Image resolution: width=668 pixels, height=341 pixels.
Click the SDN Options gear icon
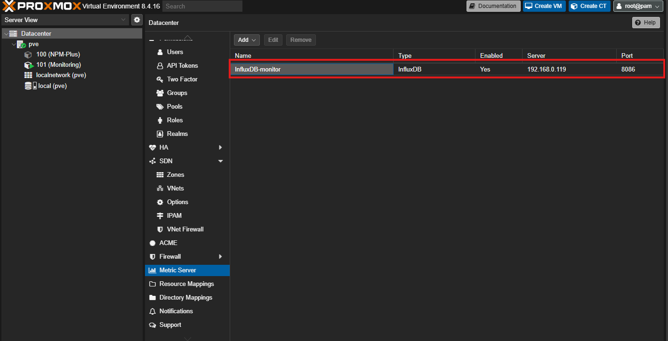tap(160, 202)
